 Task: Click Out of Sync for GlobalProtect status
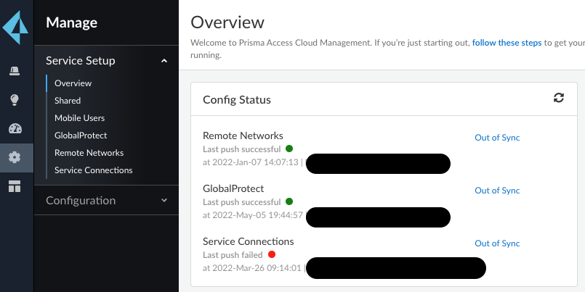pyautogui.click(x=497, y=191)
